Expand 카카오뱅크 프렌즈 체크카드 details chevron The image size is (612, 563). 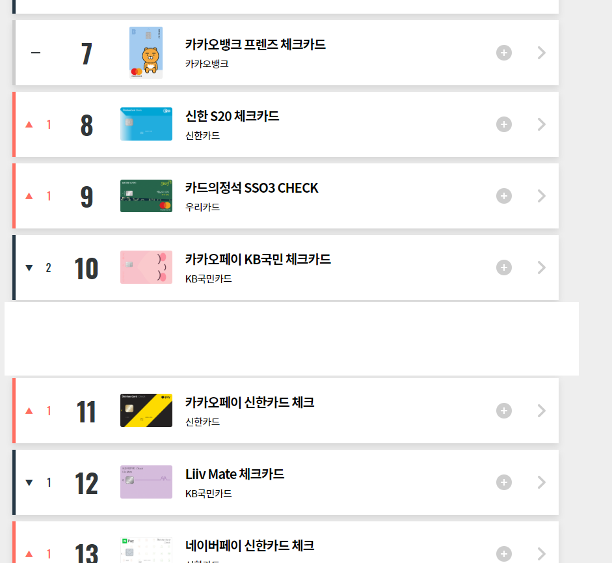[542, 53]
